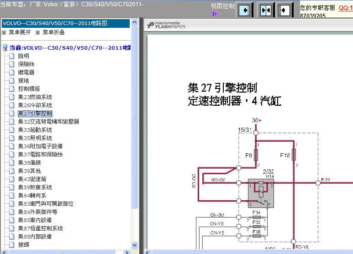Click the left-arrow view control button
The image size is (353, 254).
pyautogui.click(x=285, y=10)
